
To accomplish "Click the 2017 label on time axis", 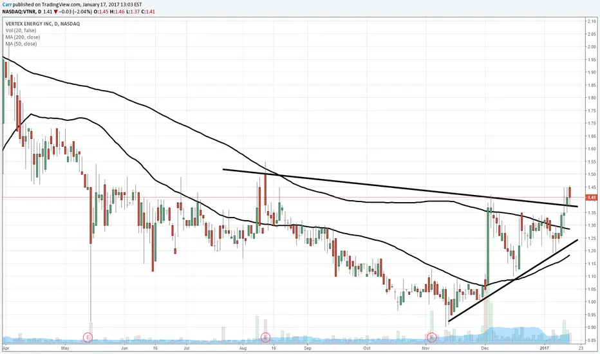I will (544, 348).
